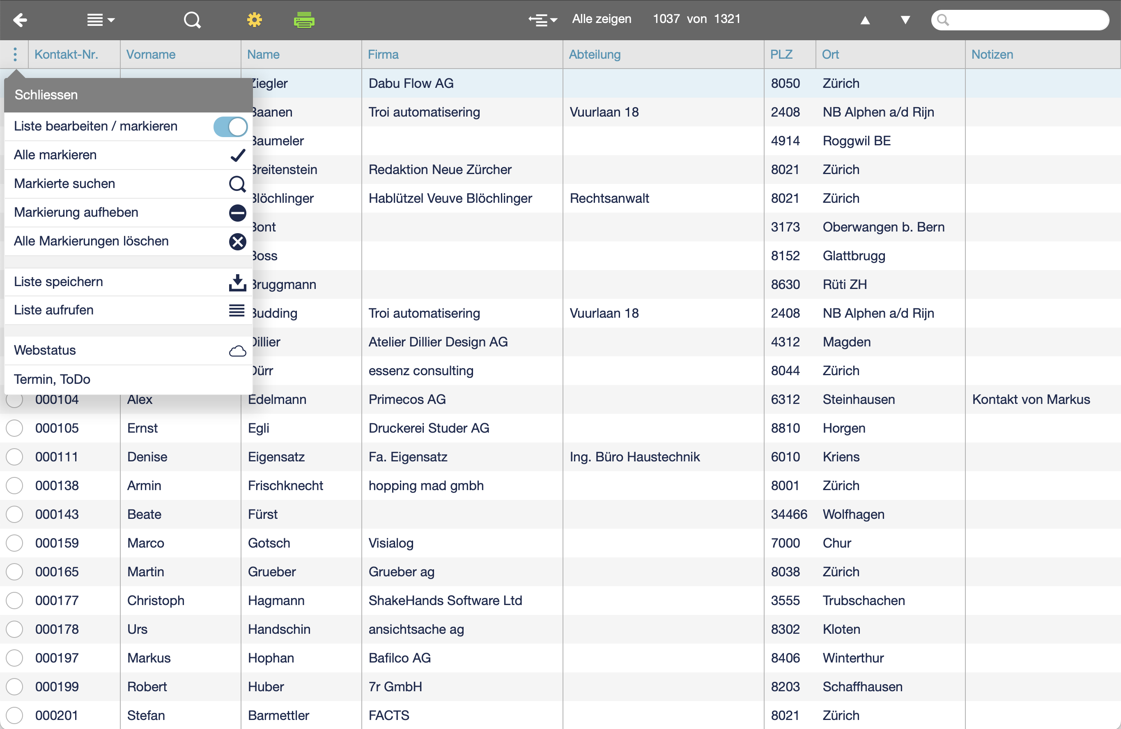Open the yellow gear settings icon
1121x729 pixels.
tap(254, 20)
